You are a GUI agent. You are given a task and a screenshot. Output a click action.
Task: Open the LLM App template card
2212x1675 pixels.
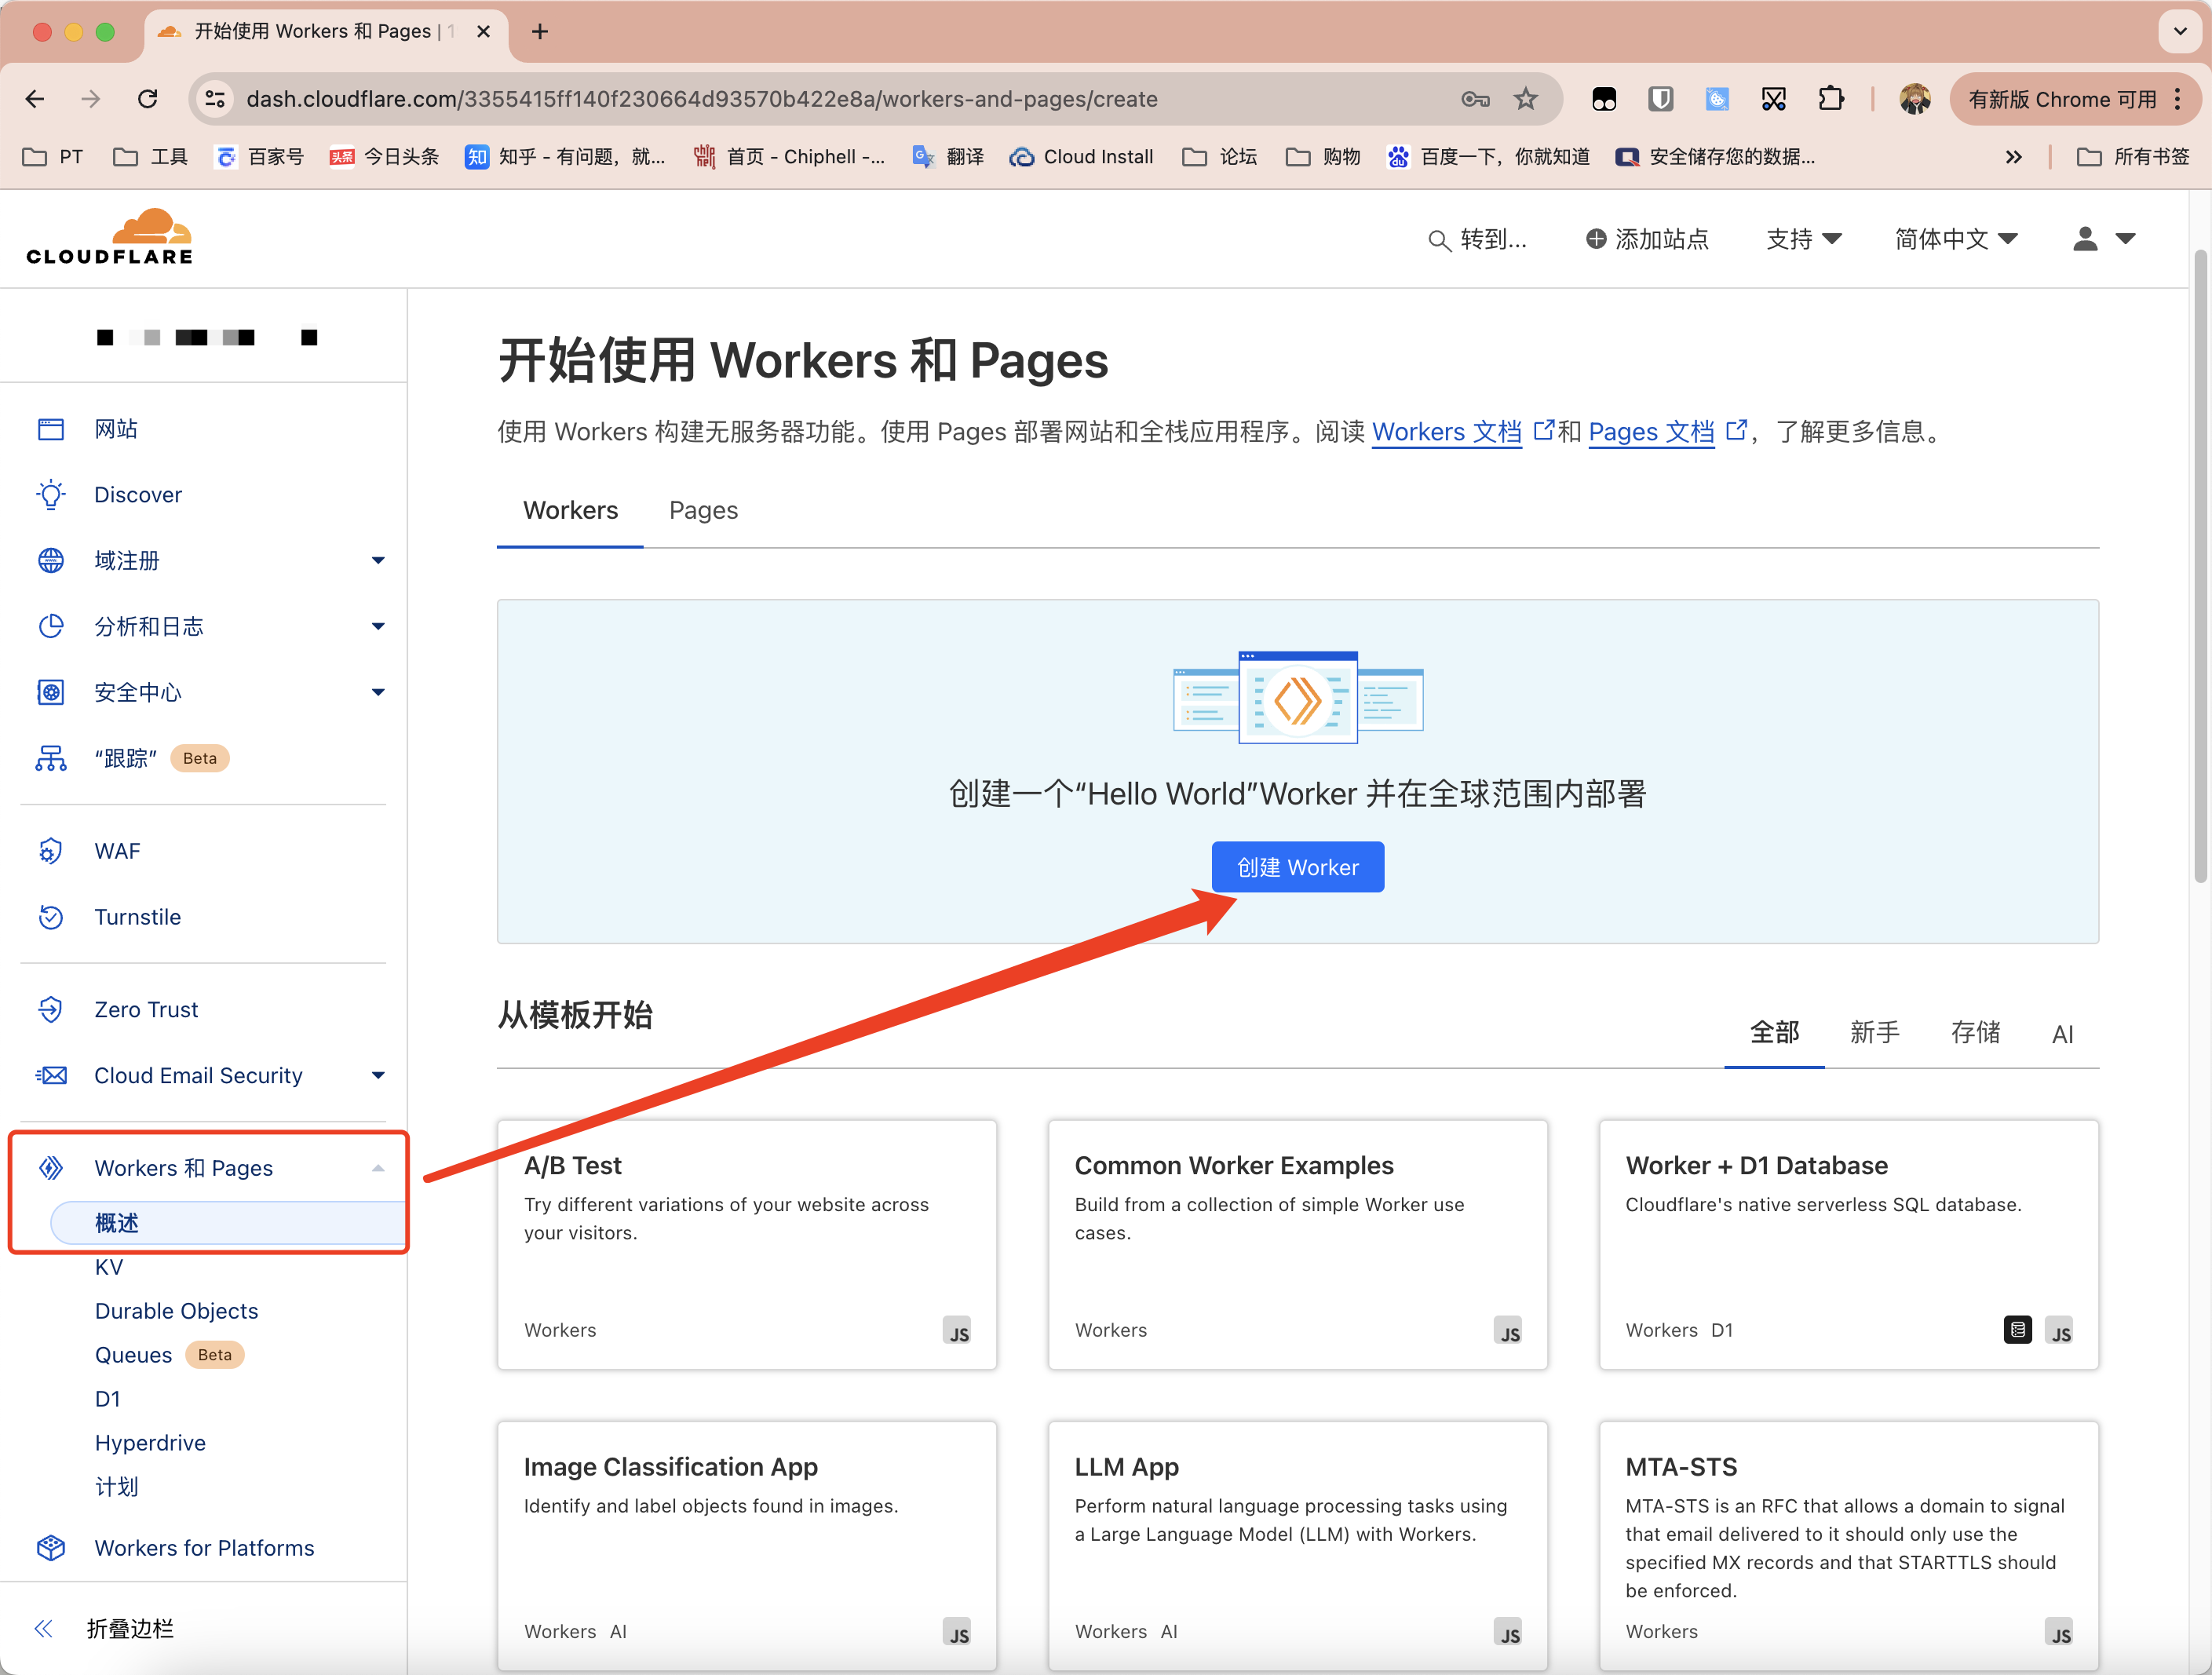click(1298, 1546)
